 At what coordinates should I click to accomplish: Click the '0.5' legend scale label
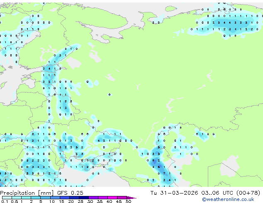click(x=14, y=201)
